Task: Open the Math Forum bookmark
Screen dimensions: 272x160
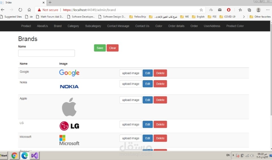Action: pyautogui.click(x=49, y=17)
